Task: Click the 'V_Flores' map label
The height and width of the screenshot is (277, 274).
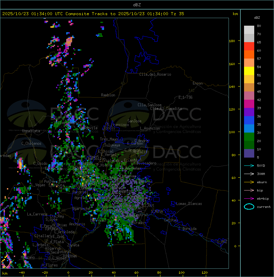Action: [x=50, y=265]
